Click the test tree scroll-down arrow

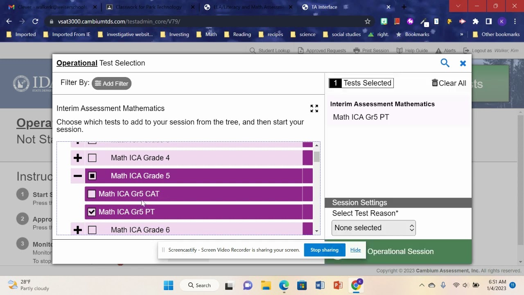[316, 231]
